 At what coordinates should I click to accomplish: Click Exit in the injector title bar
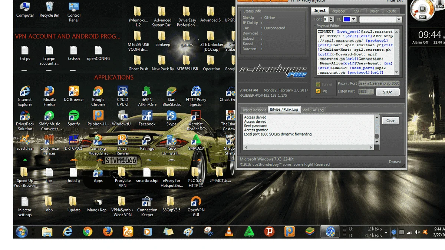pos(400,1)
